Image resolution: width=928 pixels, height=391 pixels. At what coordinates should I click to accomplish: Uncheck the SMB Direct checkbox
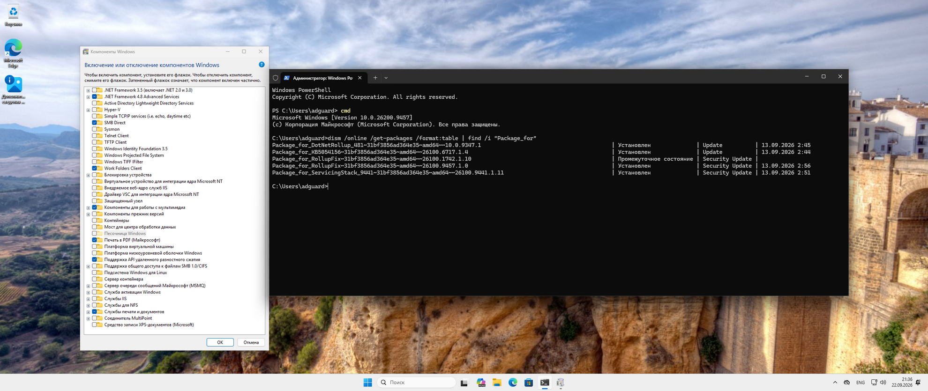coord(94,123)
